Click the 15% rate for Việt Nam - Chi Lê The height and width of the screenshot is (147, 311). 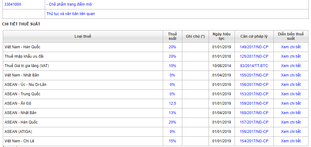tap(172, 141)
